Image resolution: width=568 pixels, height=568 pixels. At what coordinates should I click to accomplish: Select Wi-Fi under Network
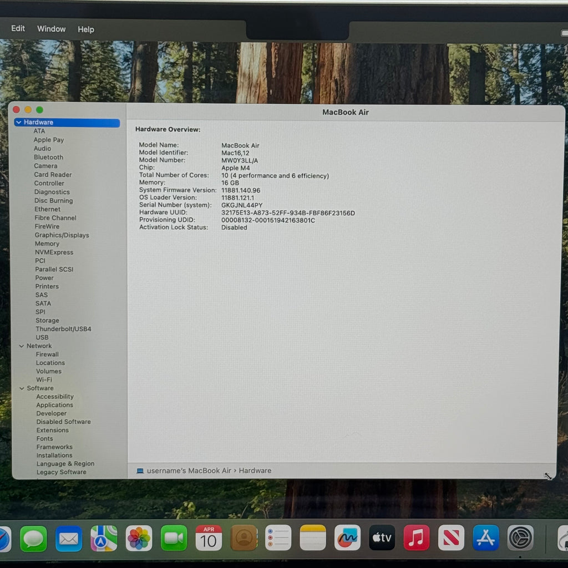pyautogui.click(x=44, y=379)
